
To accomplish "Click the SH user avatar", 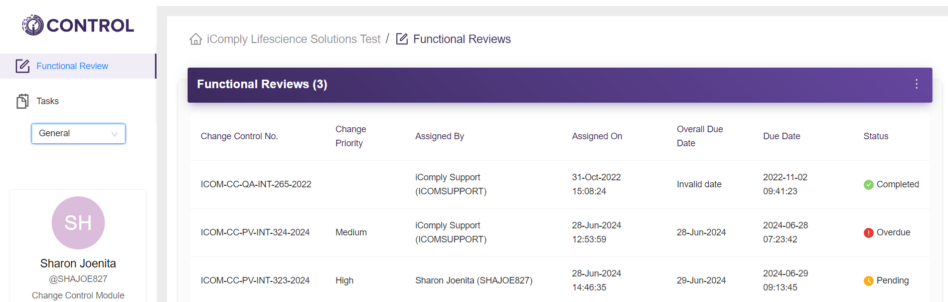I will (78, 223).
